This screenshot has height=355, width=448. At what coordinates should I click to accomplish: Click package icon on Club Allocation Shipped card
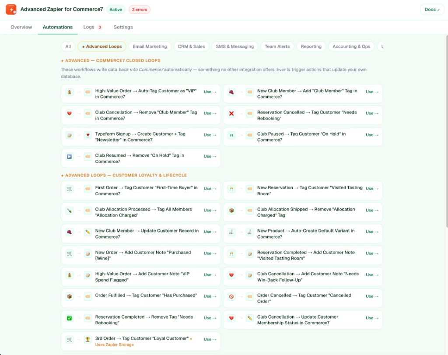coord(231,211)
